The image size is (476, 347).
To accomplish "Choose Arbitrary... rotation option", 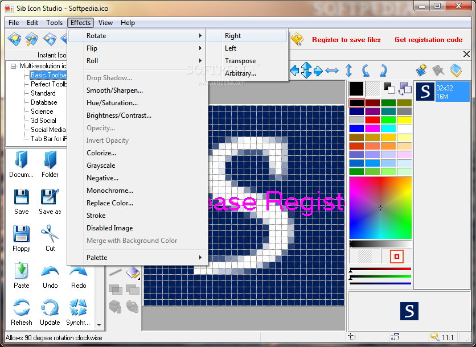I will (x=247, y=73).
